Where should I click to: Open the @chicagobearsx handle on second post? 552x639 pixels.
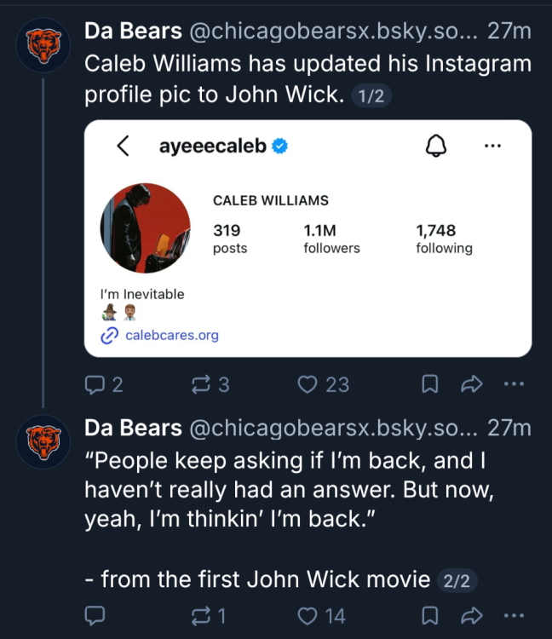[x=333, y=428]
